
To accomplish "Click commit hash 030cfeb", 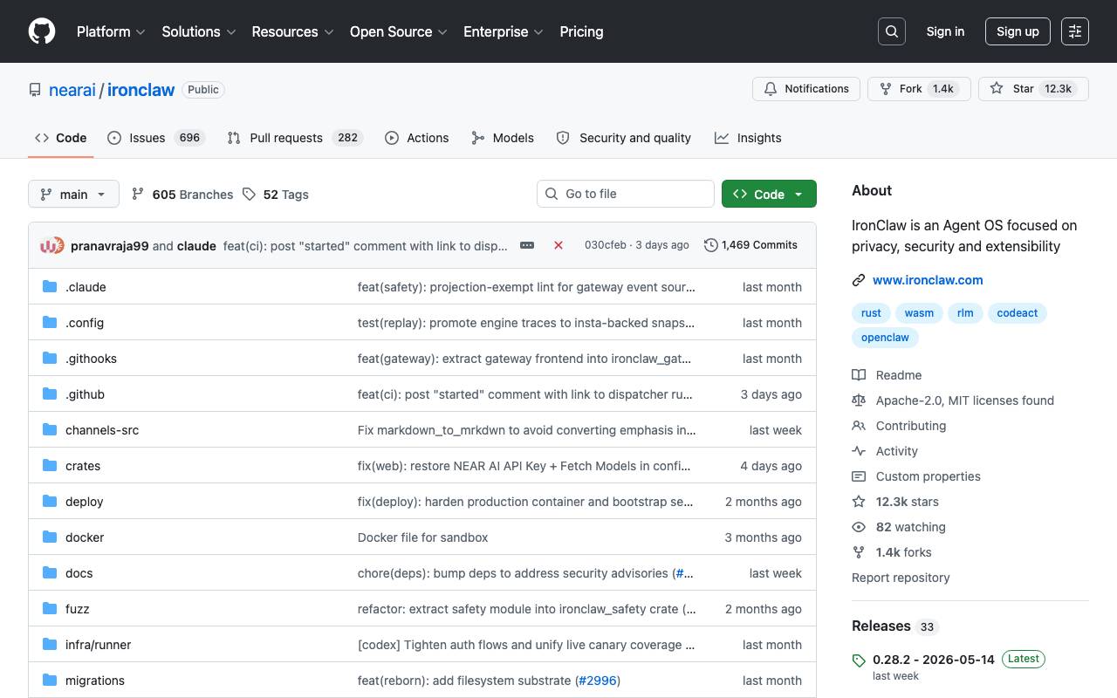I will (x=605, y=245).
